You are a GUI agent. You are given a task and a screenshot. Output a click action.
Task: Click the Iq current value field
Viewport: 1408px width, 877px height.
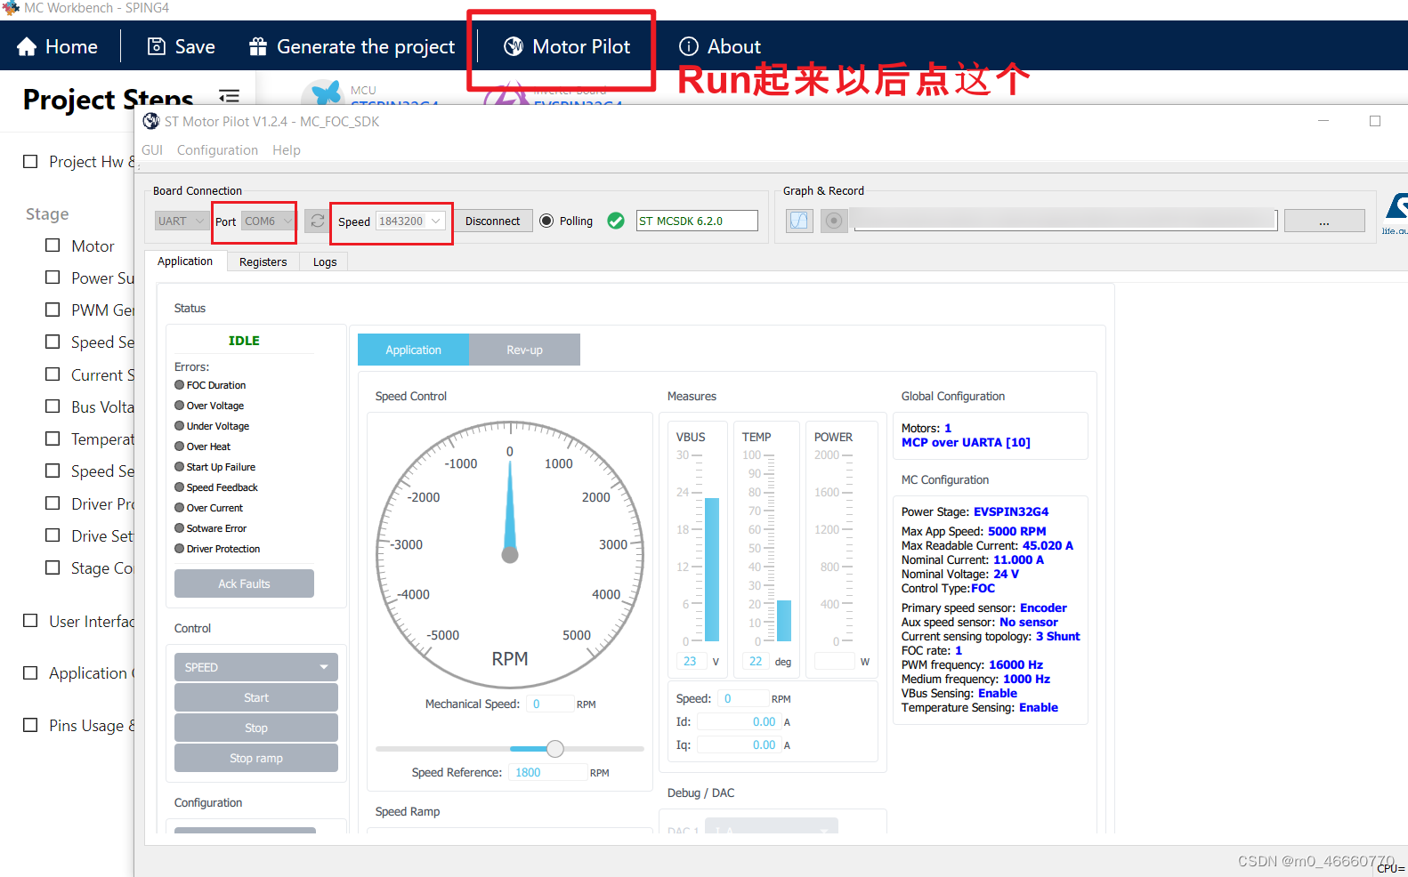point(738,744)
